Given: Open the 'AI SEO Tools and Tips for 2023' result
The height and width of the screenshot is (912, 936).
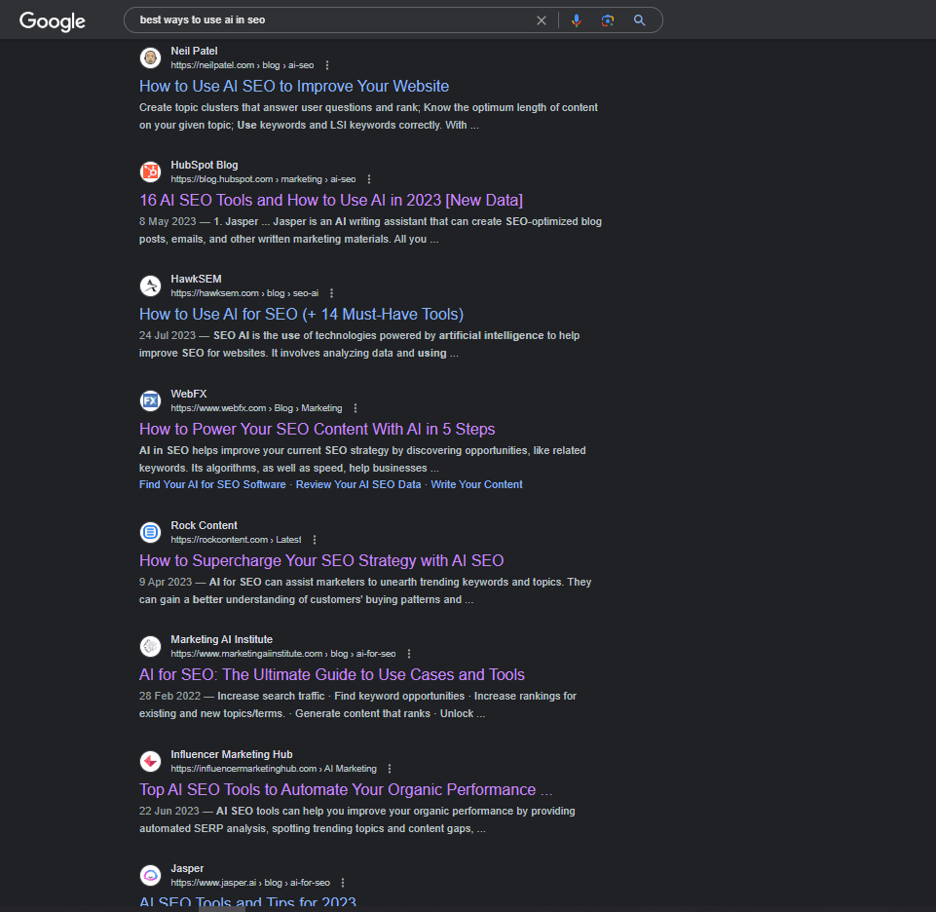Looking at the screenshot, I should 247,902.
